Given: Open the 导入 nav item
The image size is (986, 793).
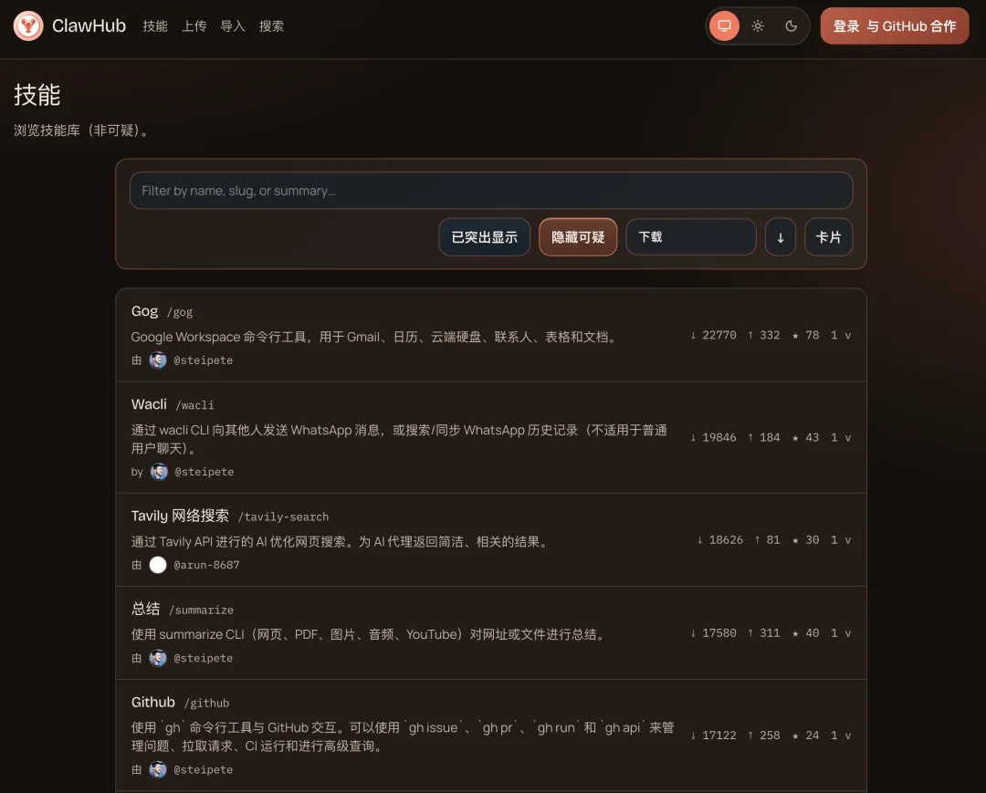Looking at the screenshot, I should (x=233, y=26).
